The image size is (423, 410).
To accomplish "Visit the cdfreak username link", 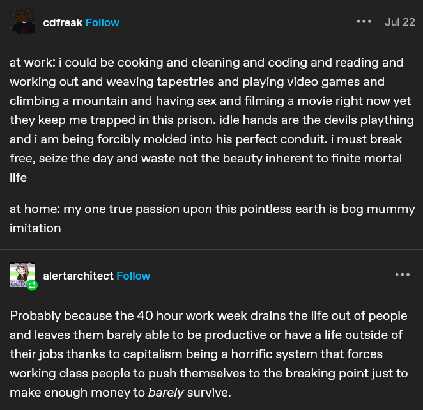I will click(62, 22).
